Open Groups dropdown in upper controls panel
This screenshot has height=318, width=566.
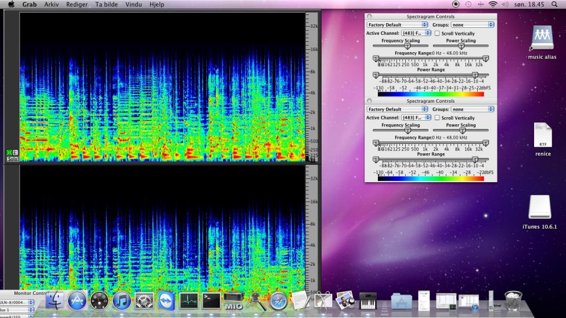[473, 25]
